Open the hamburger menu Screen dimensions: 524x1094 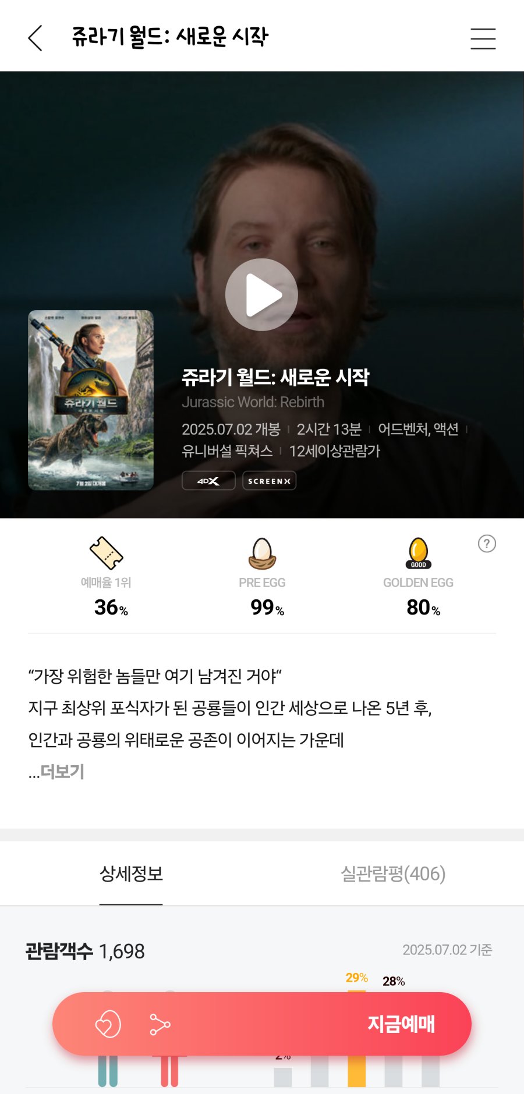[x=483, y=38]
